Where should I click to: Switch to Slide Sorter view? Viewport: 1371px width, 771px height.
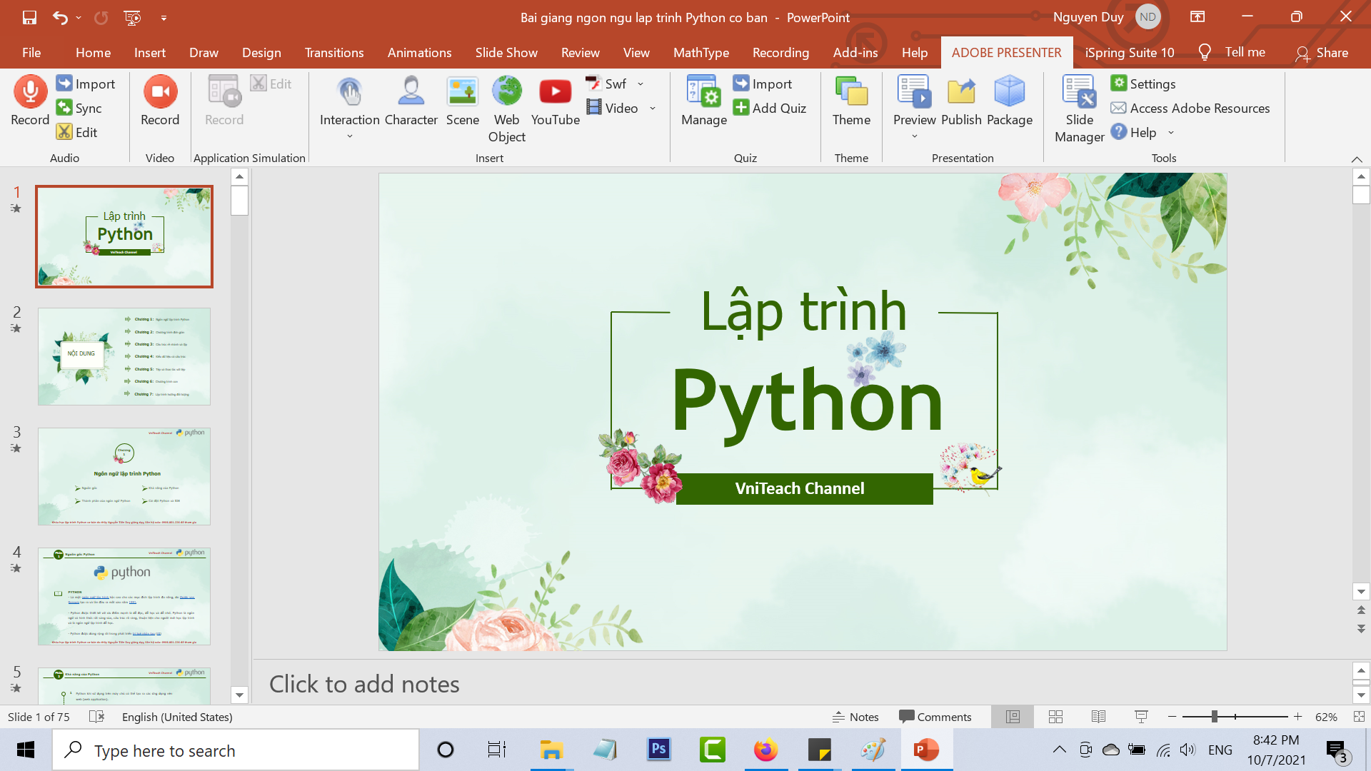tap(1055, 717)
